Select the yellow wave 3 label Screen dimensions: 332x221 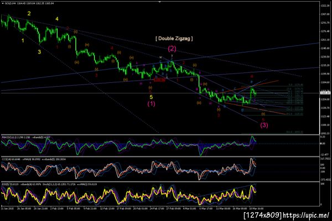pos(39,52)
